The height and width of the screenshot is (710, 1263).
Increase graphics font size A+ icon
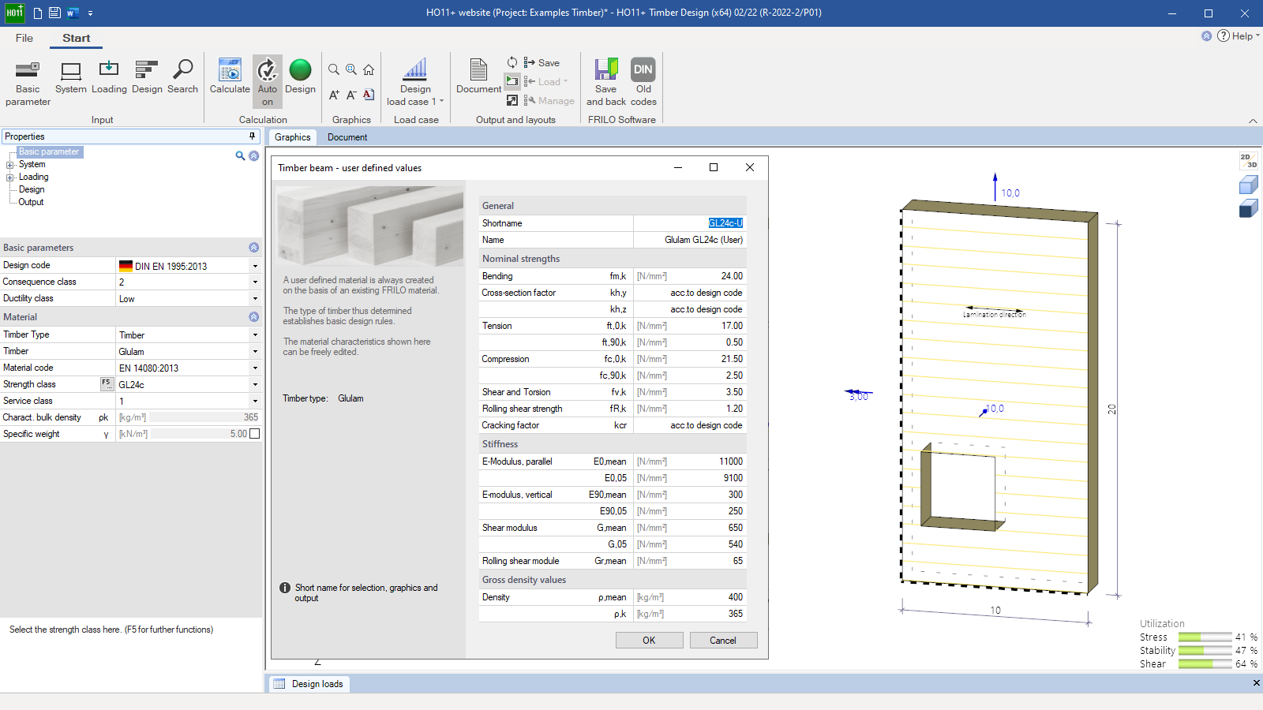tap(334, 95)
